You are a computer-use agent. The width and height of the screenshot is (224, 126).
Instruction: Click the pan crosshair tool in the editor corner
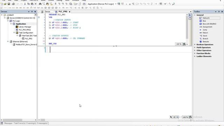tap(174, 117)
